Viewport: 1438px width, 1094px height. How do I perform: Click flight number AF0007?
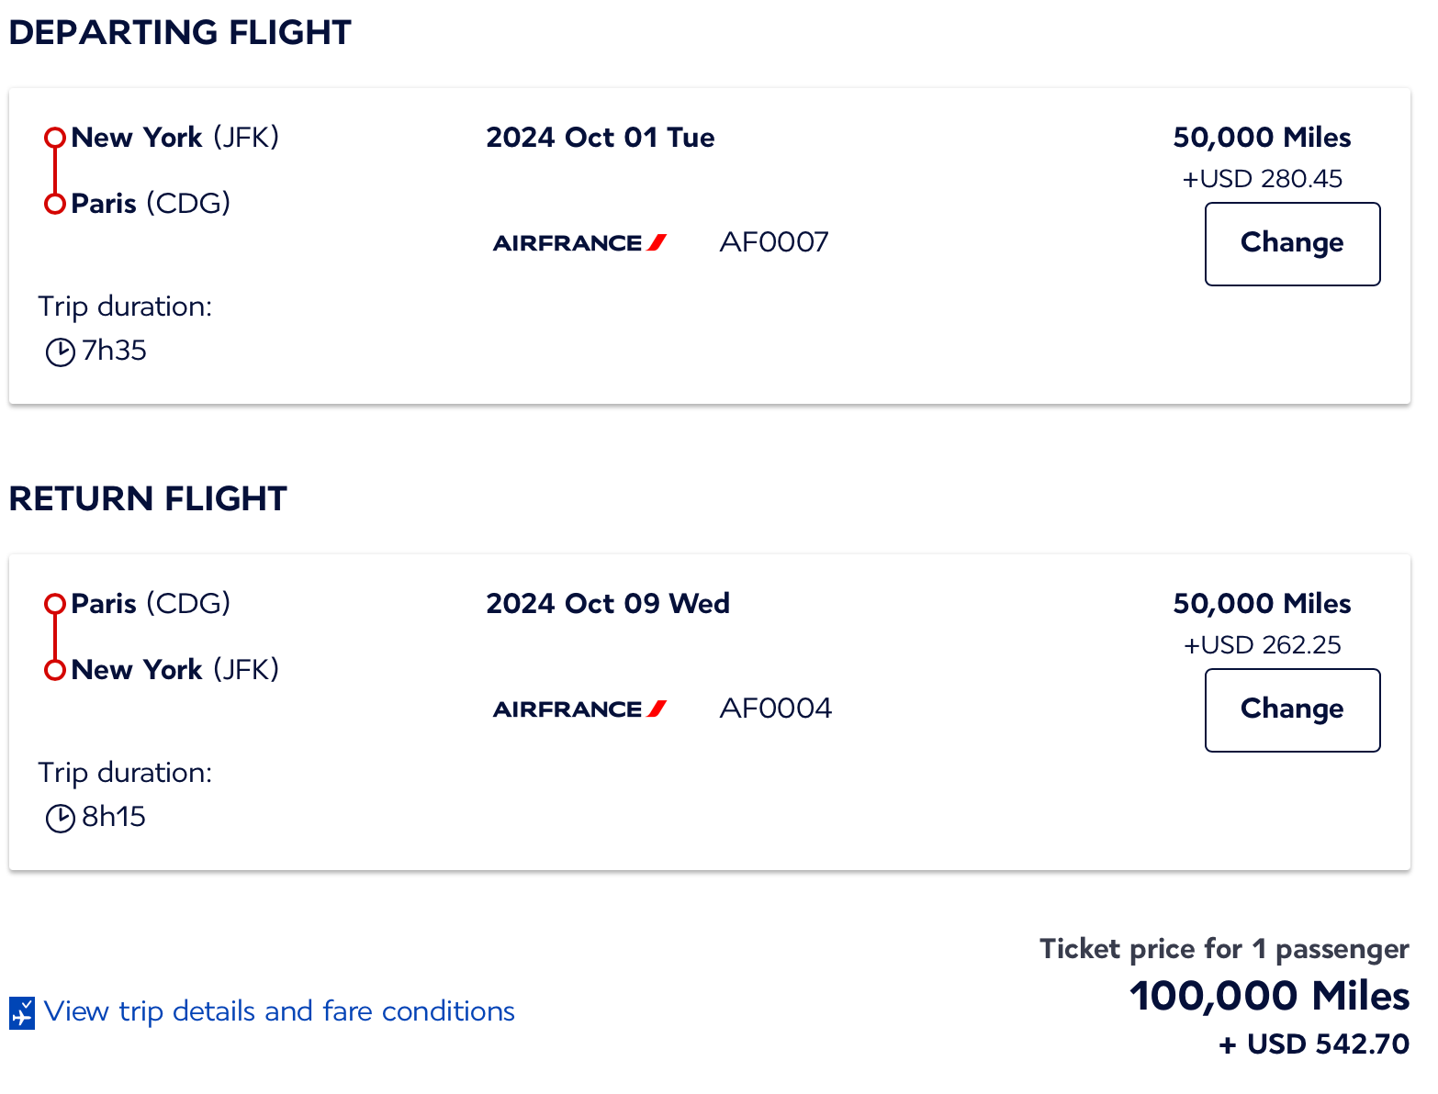[774, 242]
